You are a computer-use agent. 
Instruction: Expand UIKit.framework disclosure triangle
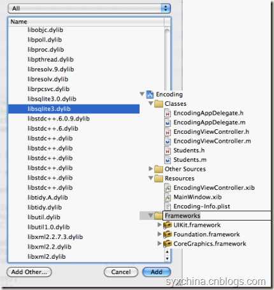click(159, 224)
